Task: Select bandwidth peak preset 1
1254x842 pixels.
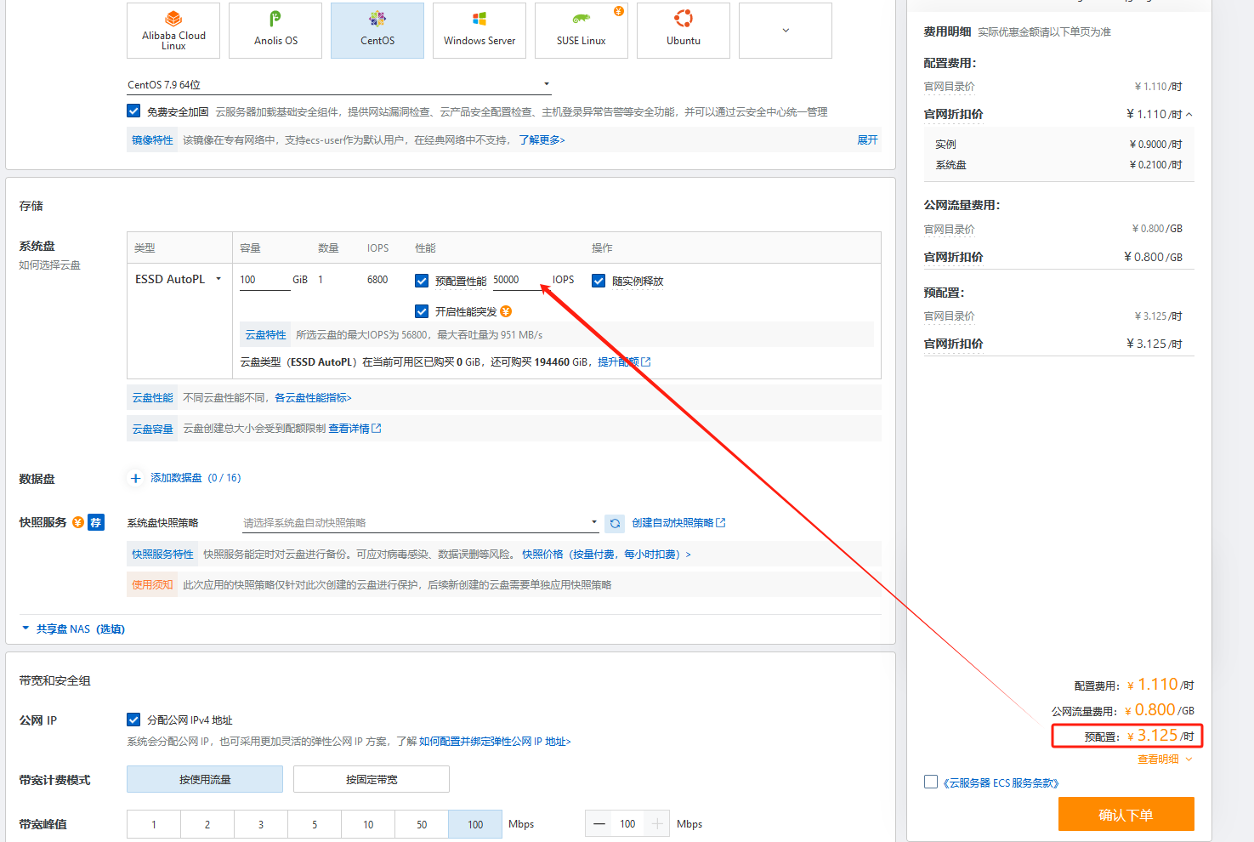Action: point(154,824)
